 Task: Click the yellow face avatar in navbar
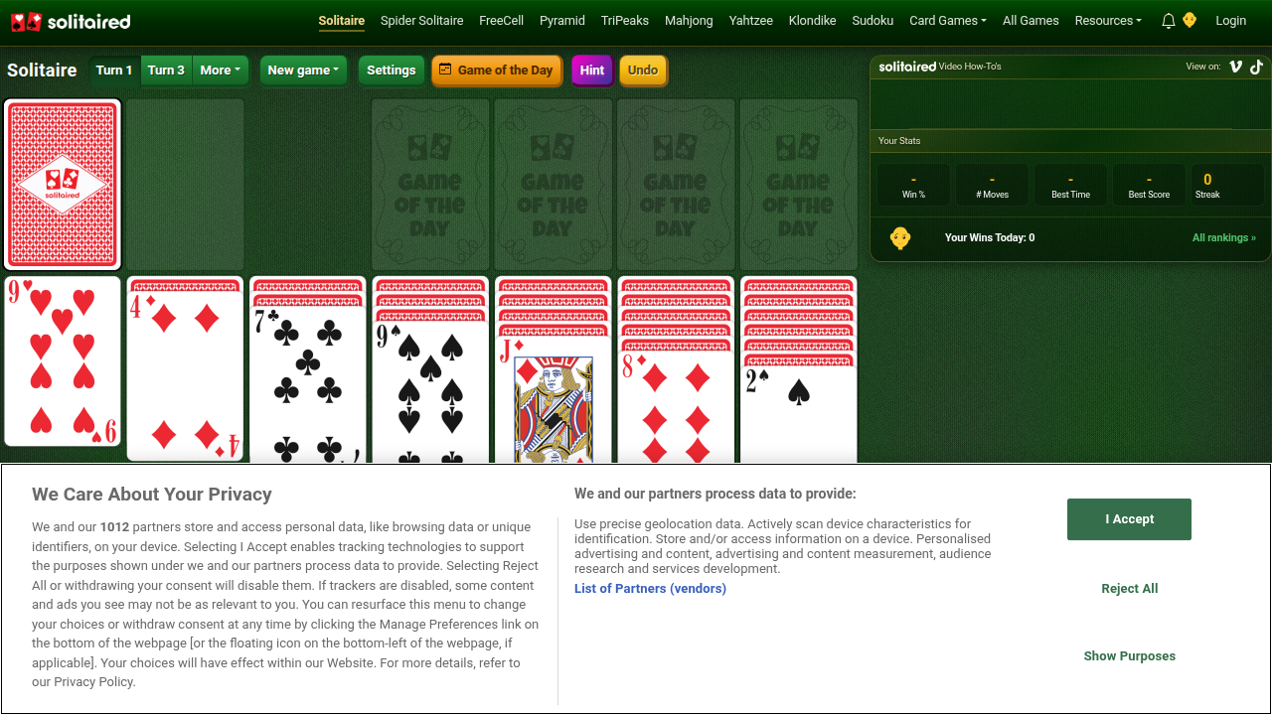click(1190, 20)
